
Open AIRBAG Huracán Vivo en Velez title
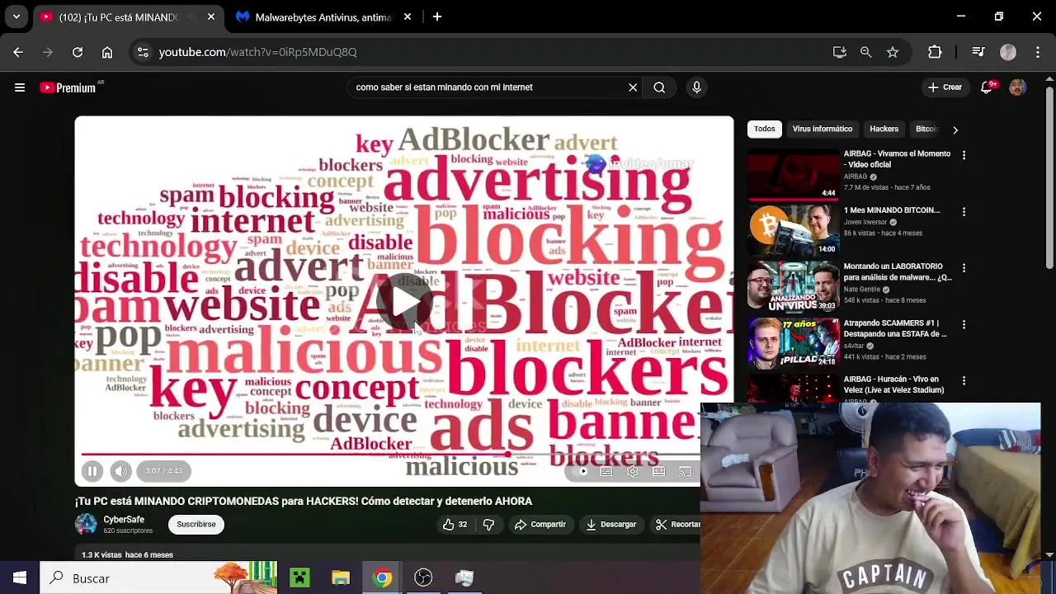[x=893, y=384]
